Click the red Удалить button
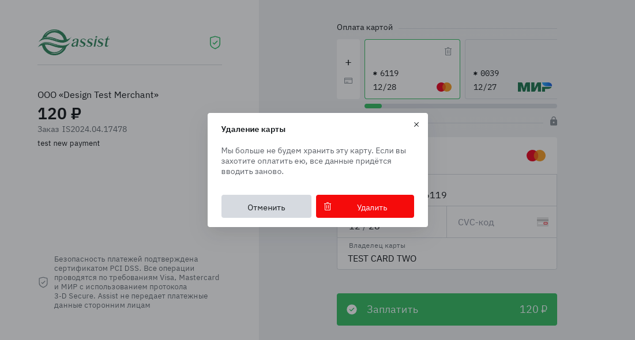 pyautogui.click(x=365, y=207)
